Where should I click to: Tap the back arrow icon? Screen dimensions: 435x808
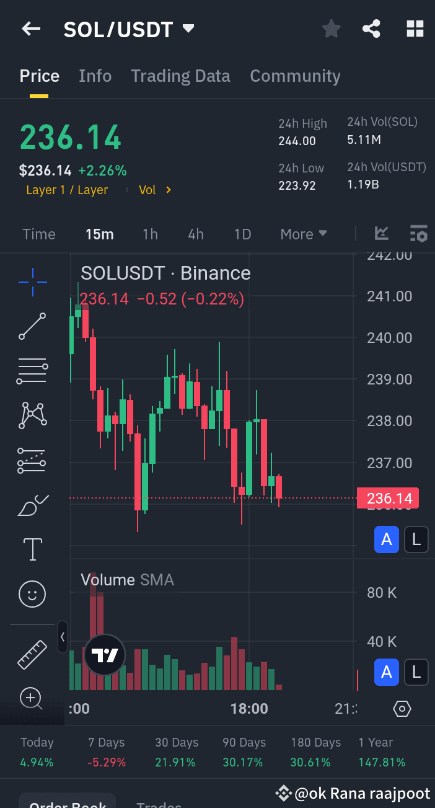pos(31,29)
